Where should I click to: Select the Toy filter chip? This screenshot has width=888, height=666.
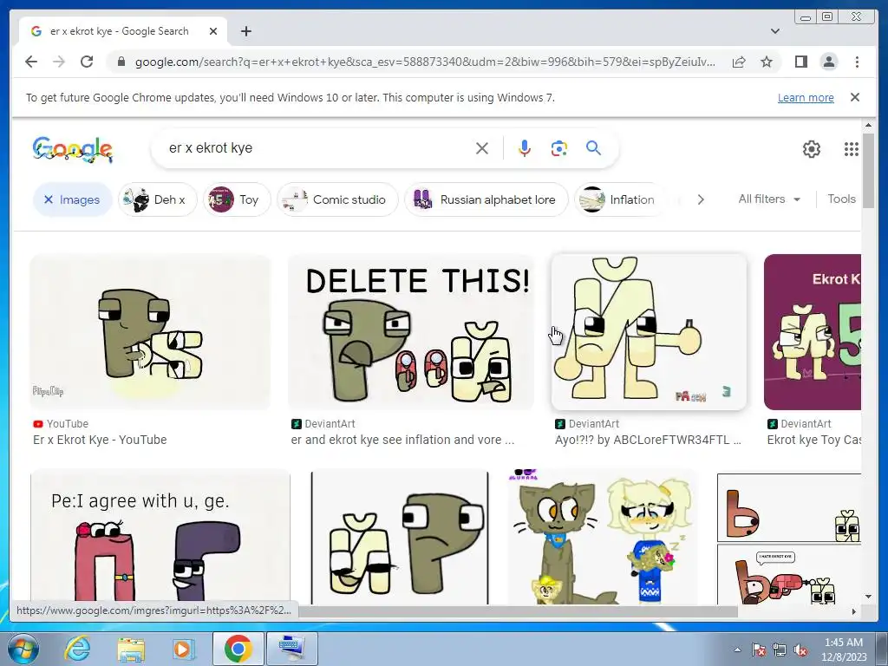(237, 199)
